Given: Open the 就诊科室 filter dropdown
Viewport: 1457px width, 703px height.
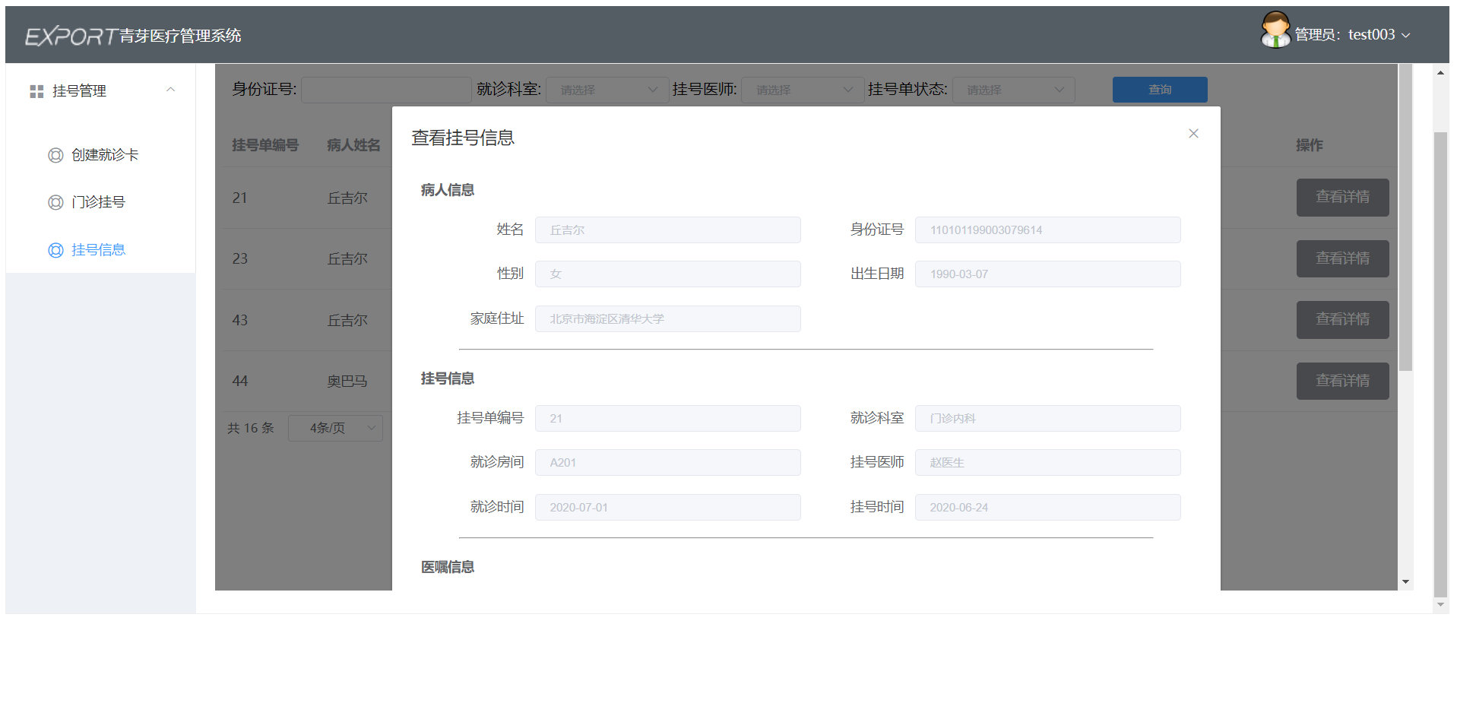Looking at the screenshot, I should [x=607, y=90].
